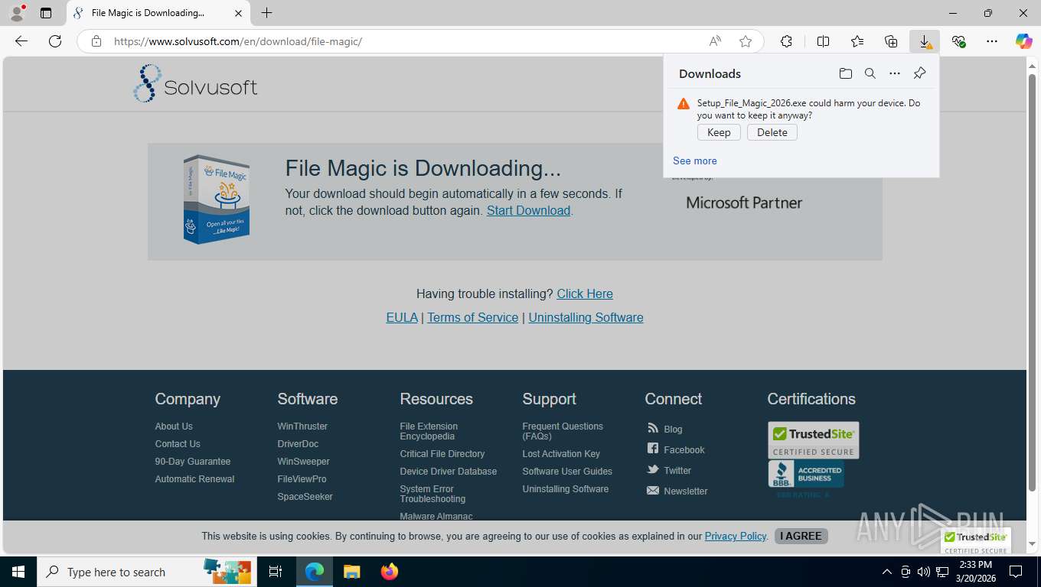Open the FileViewPro software link
1041x587 pixels.
pos(302,479)
